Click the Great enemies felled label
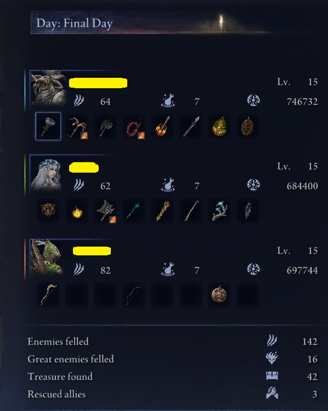The image size is (328, 411). [x=71, y=359]
